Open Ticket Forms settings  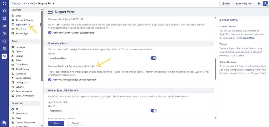[x=22, y=69]
